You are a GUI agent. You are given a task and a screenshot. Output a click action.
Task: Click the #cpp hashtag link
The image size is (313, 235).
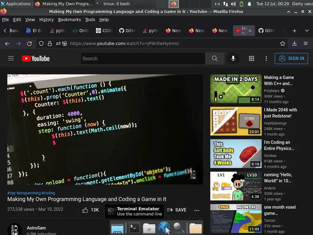[11, 193]
